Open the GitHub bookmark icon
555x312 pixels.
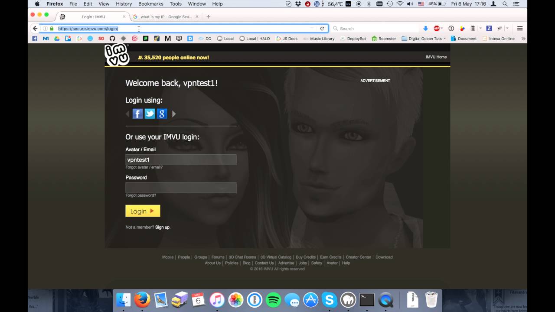pos(112,39)
